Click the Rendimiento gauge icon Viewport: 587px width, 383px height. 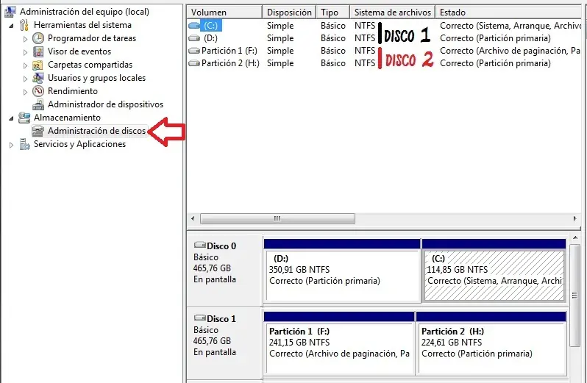(x=38, y=91)
